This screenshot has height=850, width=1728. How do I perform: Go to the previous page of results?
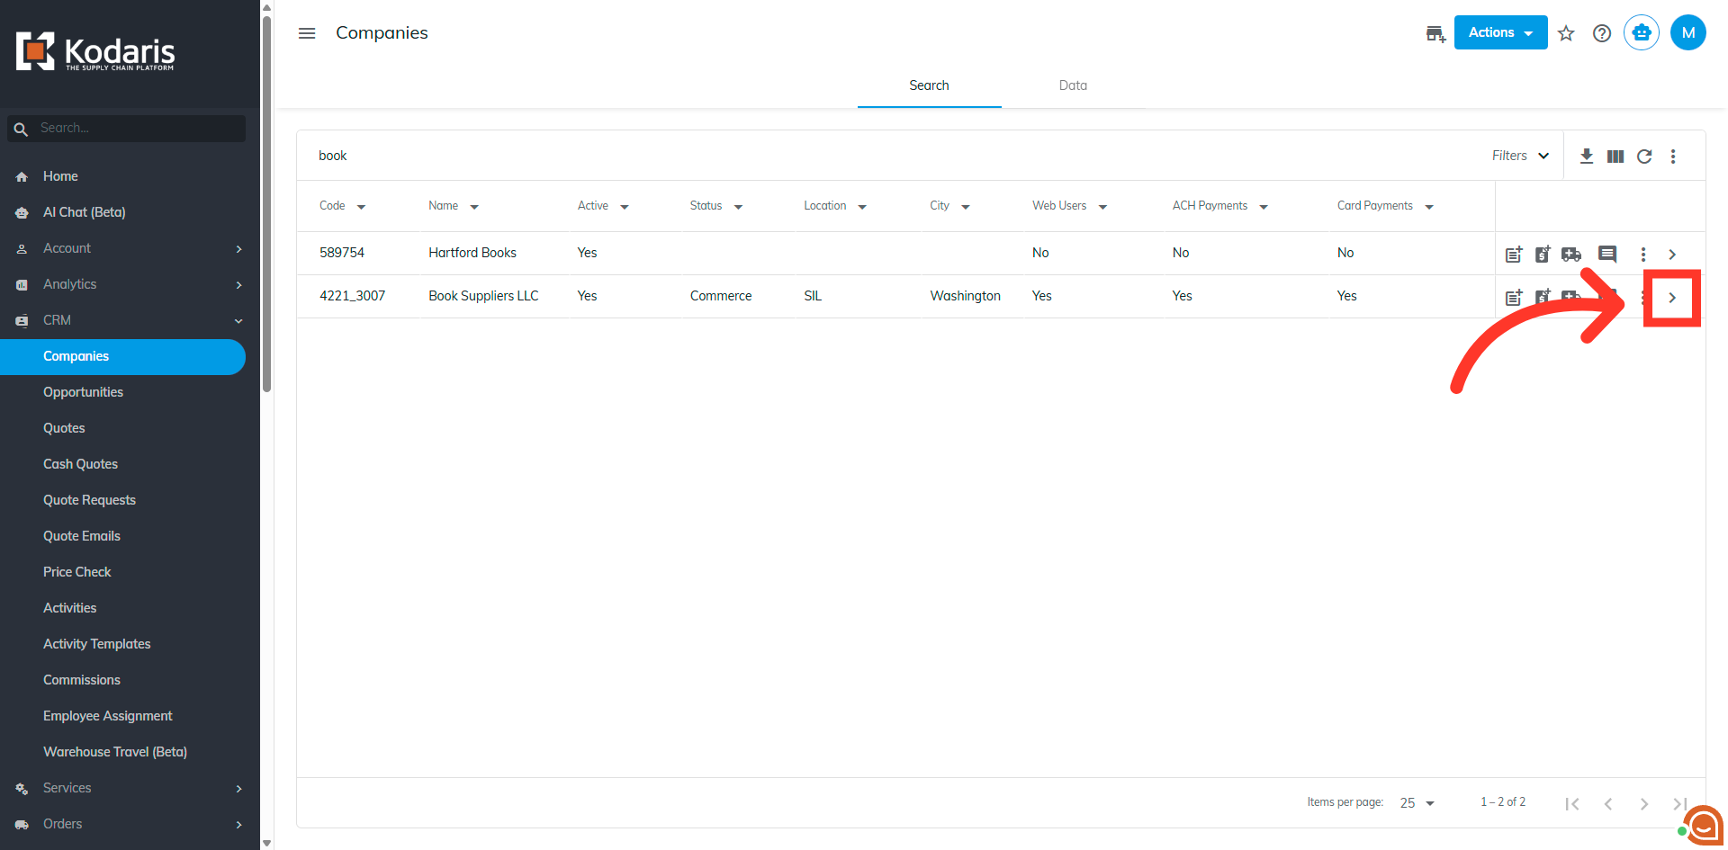click(x=1608, y=803)
